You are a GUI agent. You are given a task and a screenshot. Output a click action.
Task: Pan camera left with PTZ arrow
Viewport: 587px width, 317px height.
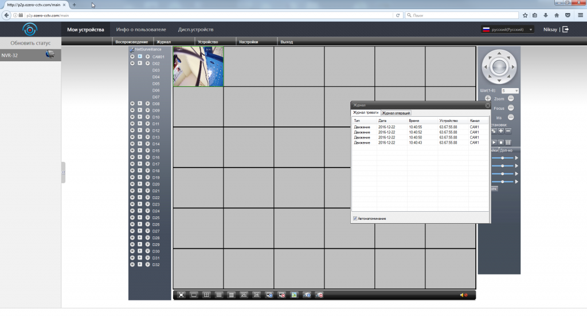pos(486,67)
